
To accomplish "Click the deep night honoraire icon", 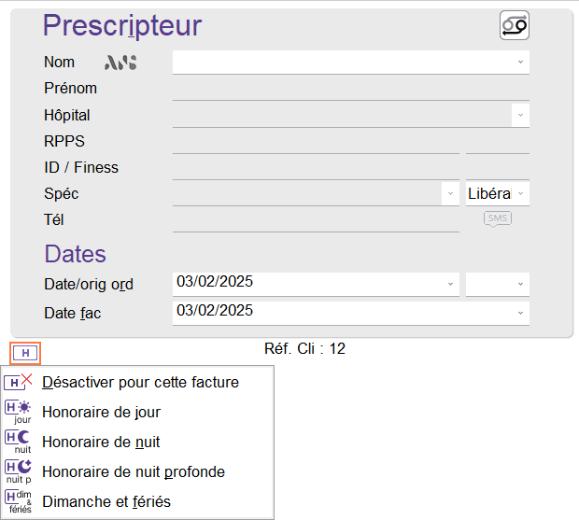I will tap(19, 471).
